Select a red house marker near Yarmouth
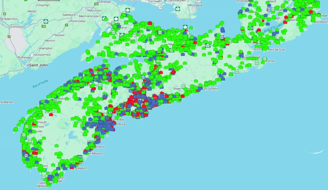 [x=34, y=124]
